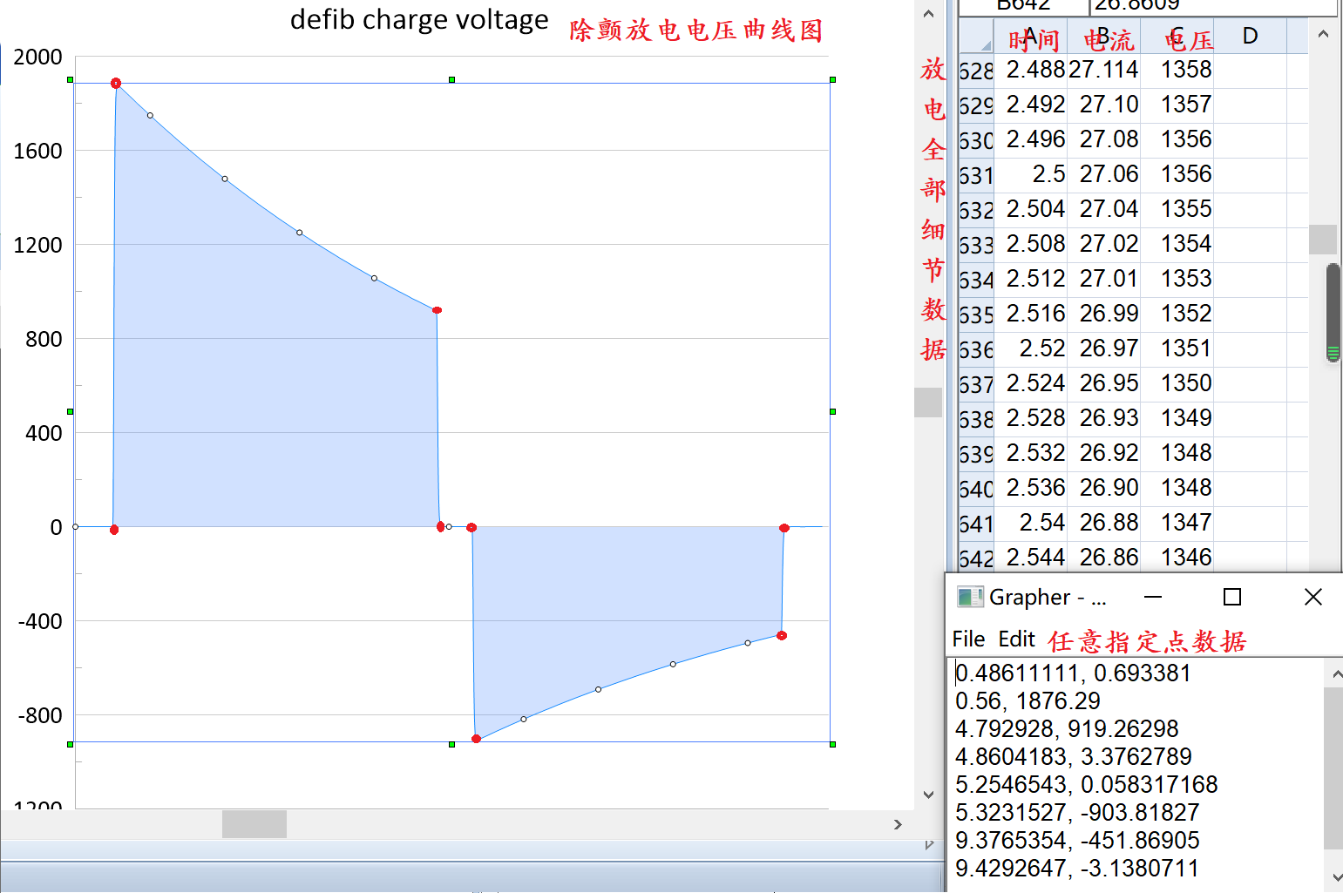The height and width of the screenshot is (893, 1343).
Task: Open the File menu in Grapher
Action: (968, 639)
